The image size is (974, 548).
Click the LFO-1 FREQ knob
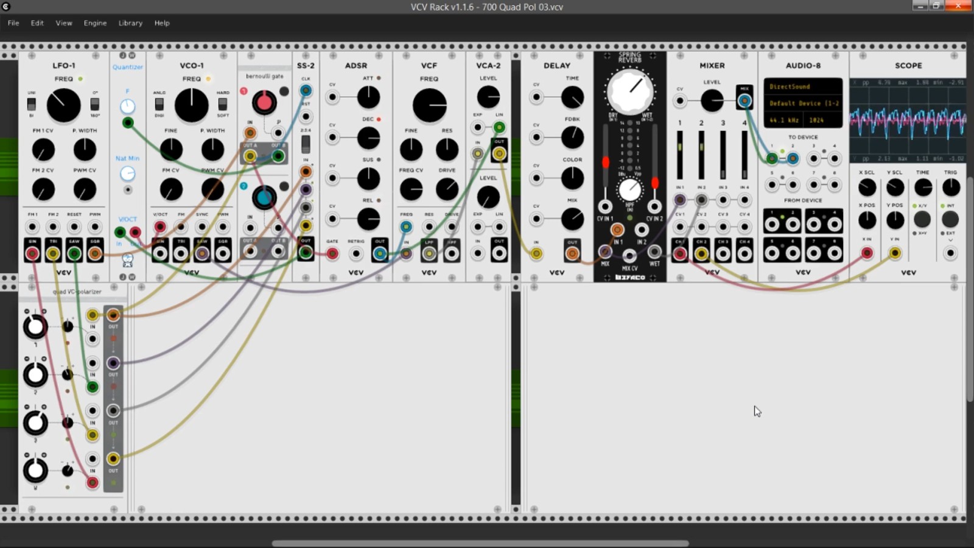tap(63, 105)
